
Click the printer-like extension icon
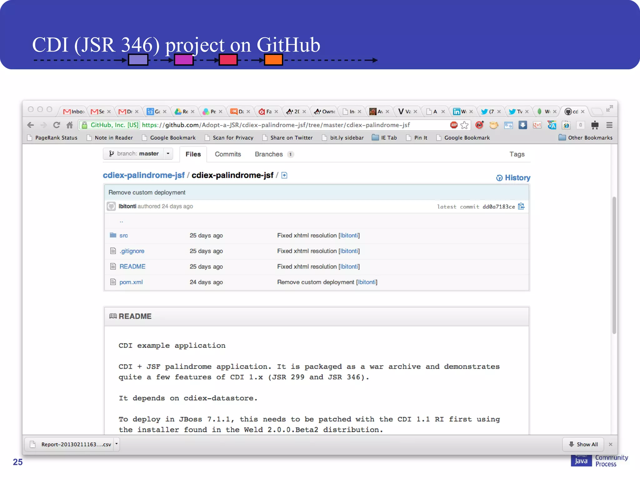click(x=595, y=125)
